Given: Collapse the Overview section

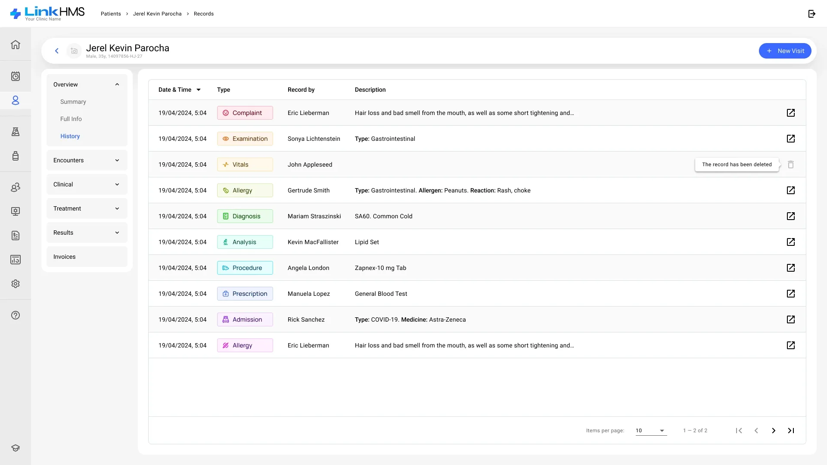Looking at the screenshot, I should [87, 84].
